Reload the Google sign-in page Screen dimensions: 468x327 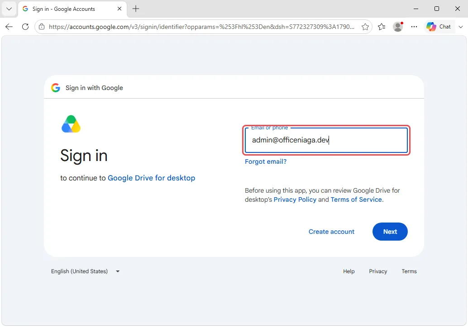coord(25,27)
